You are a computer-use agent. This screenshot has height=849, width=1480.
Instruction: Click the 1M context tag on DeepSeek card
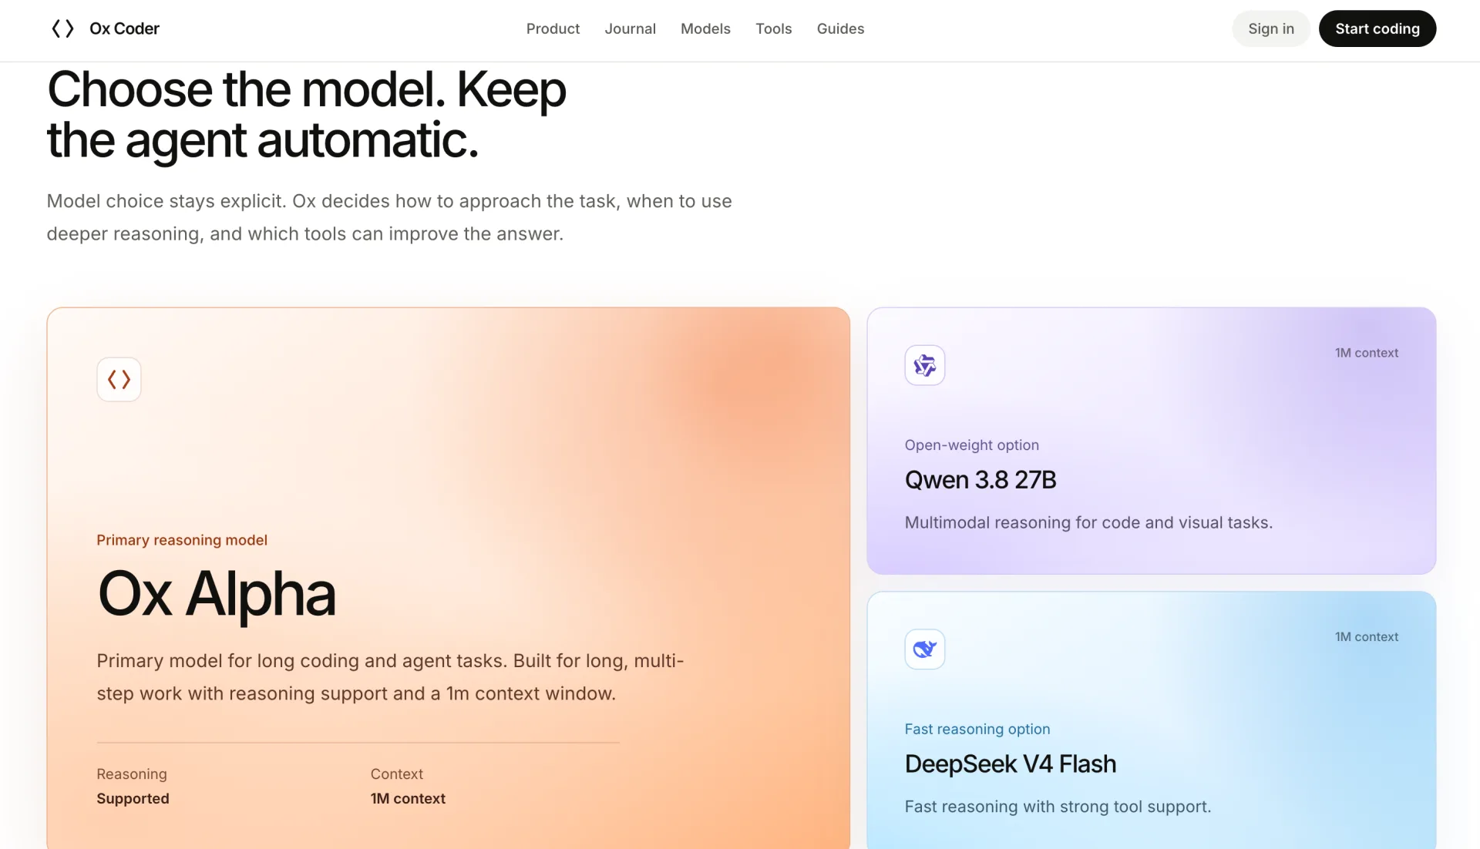(1367, 637)
